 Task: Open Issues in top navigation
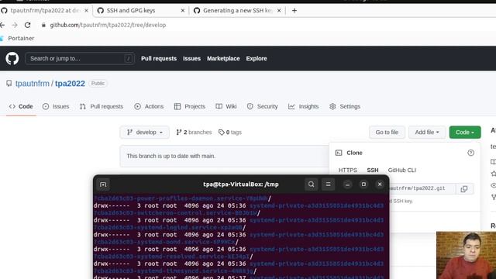coord(191,59)
